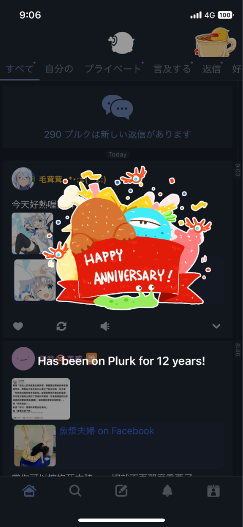
Task: Replurk the post using arrows icon
Action: [62, 326]
